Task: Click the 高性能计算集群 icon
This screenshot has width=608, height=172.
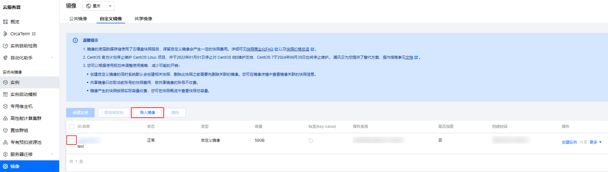Action: pos(5,118)
